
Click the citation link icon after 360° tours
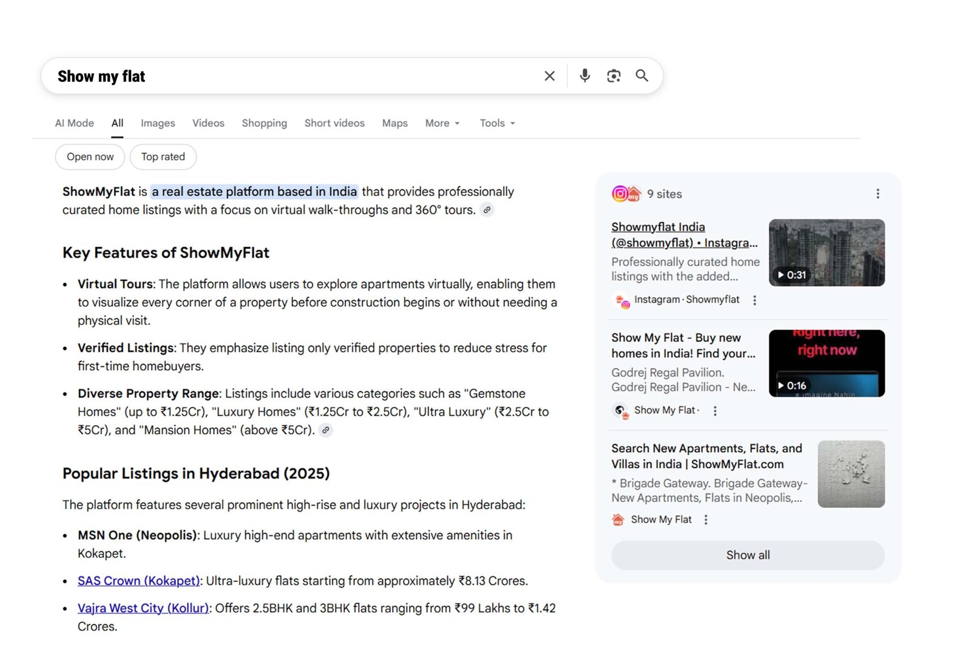coord(486,210)
